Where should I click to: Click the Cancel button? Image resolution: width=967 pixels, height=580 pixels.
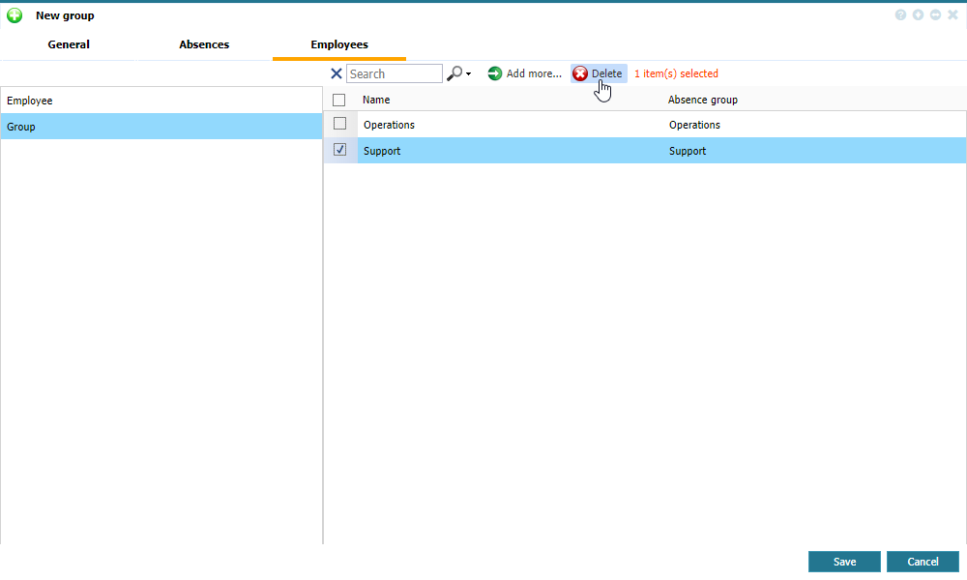[923, 562]
